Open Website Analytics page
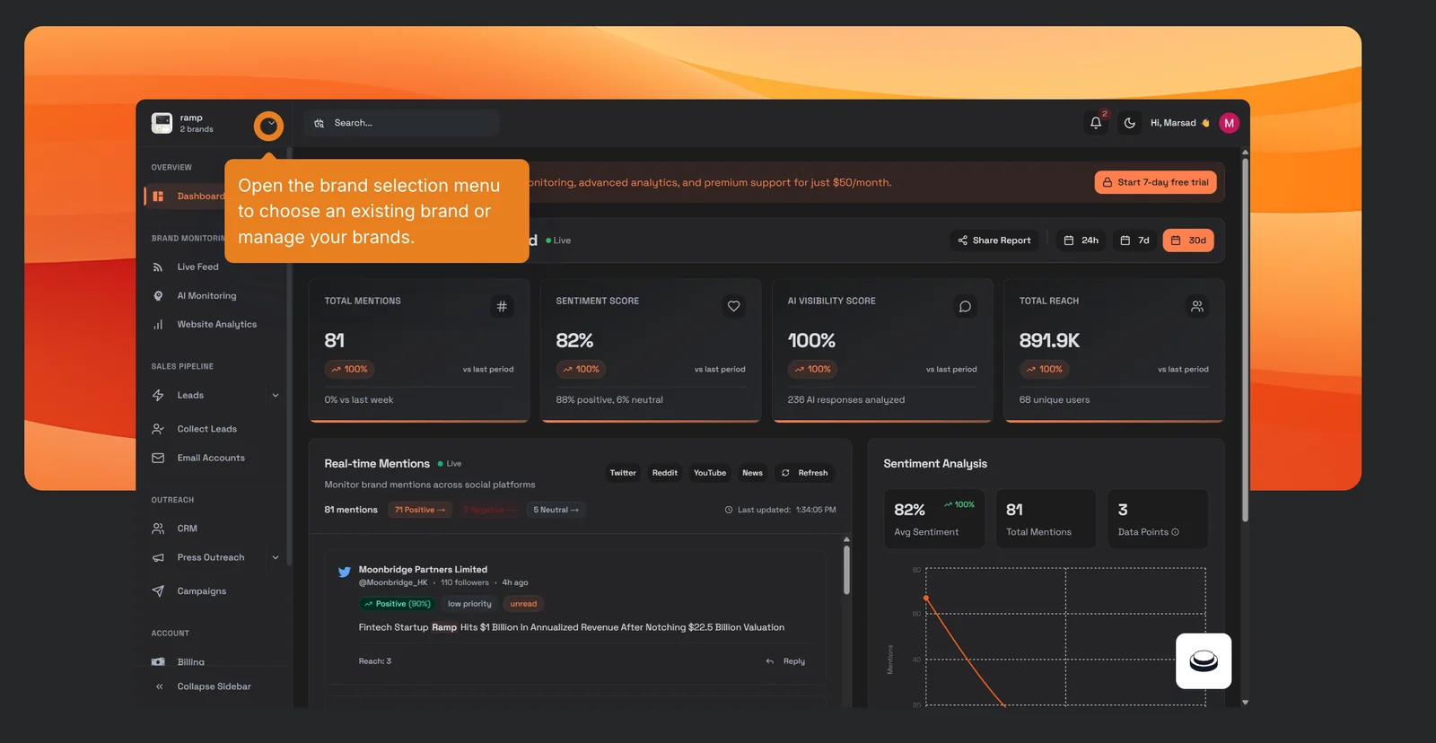This screenshot has height=743, width=1436. pos(216,325)
